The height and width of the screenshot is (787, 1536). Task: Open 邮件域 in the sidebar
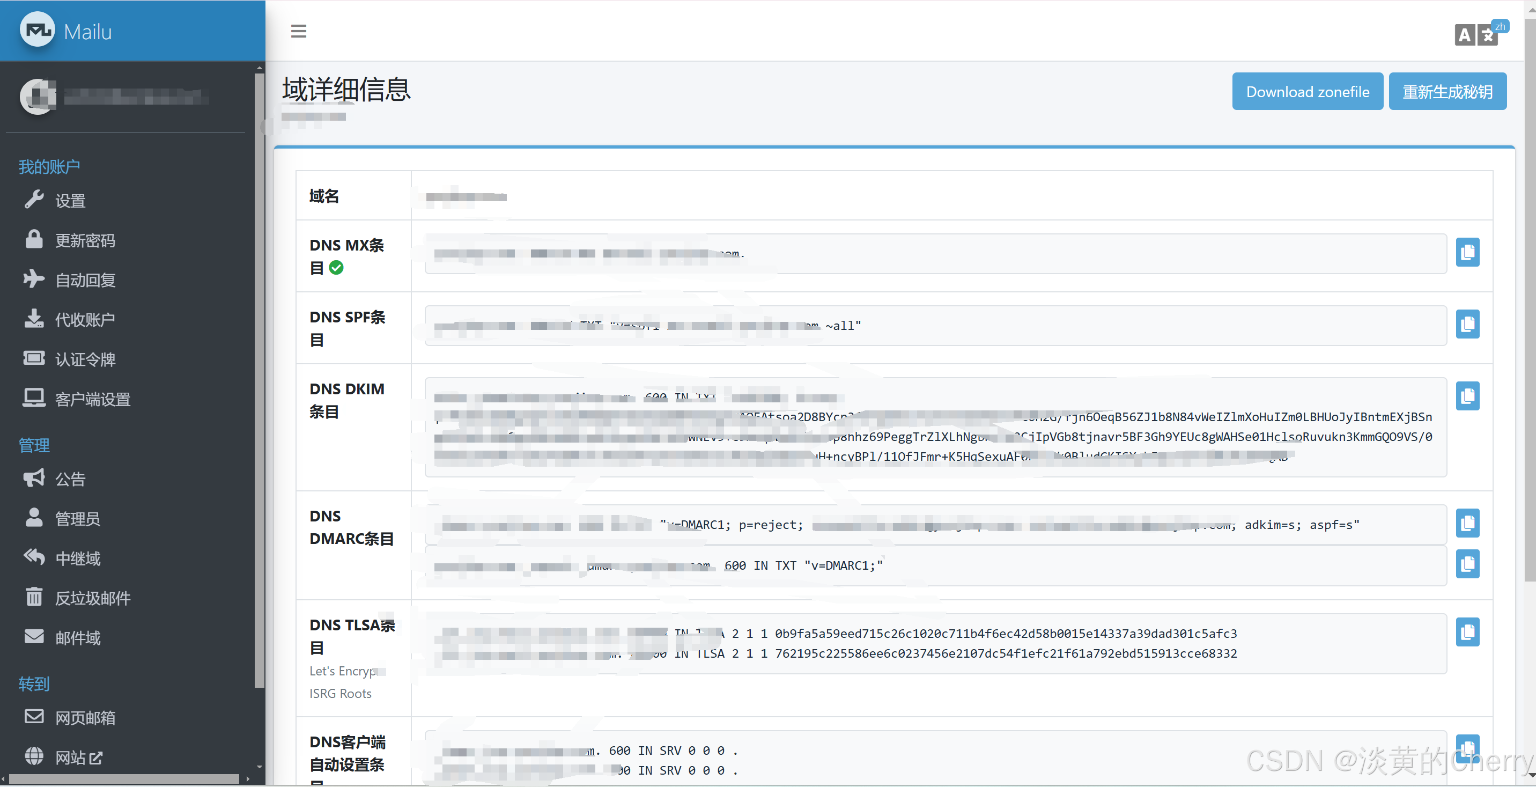pyautogui.click(x=78, y=638)
